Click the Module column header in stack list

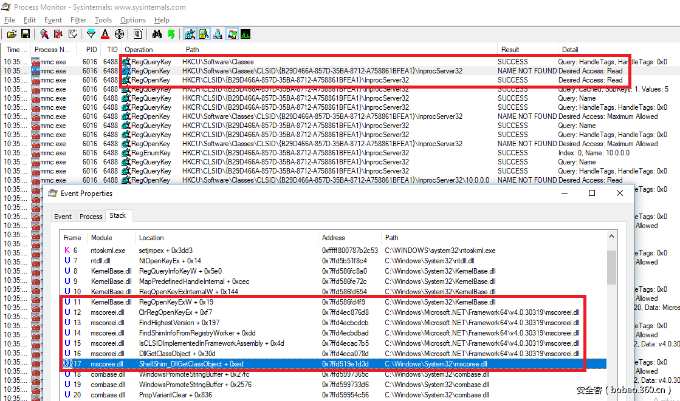point(101,238)
